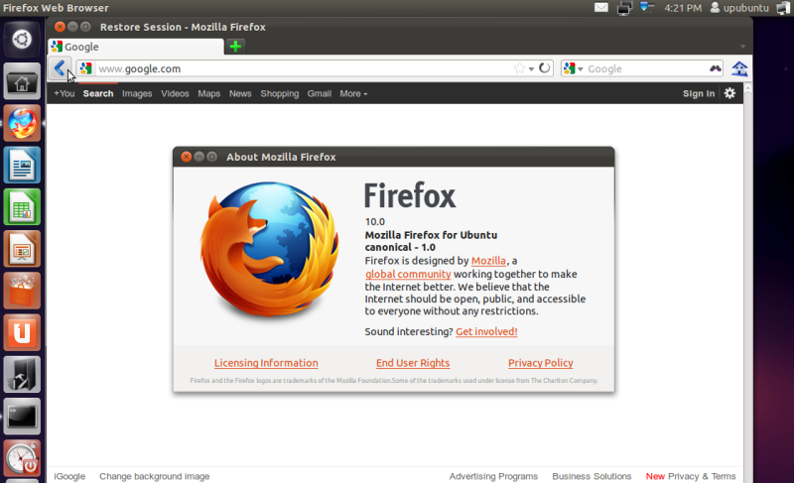
Task: Open Privacy & Terms footer link
Action: pyautogui.click(x=702, y=476)
